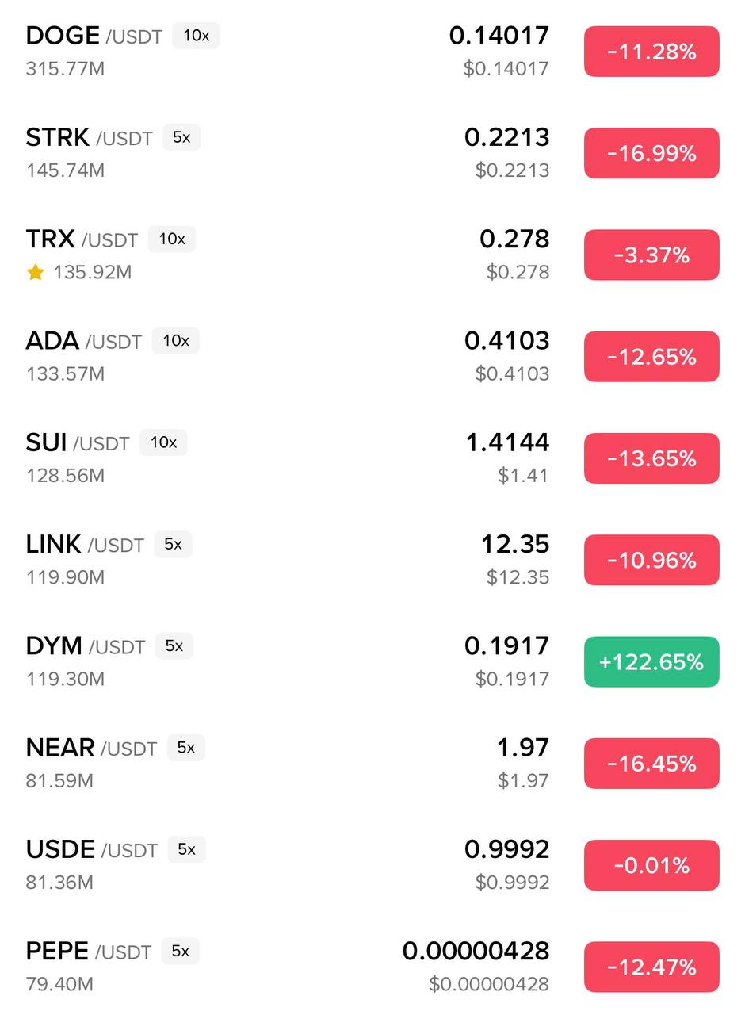Select the LINK 5x leverage badge
Viewport: 745px width, 1015px height.
[x=173, y=545]
